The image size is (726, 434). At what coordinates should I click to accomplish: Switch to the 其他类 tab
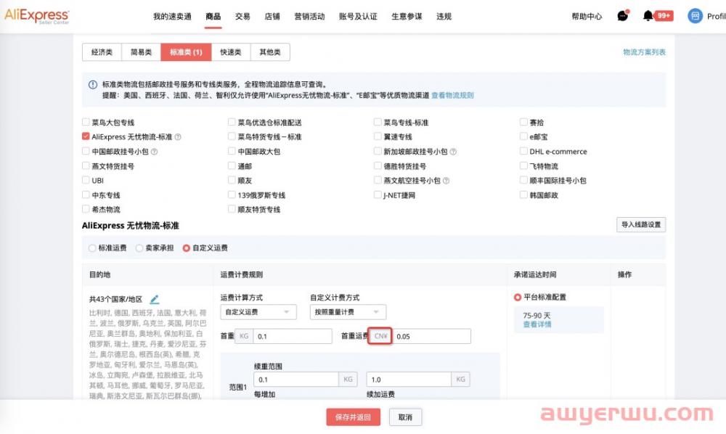tap(270, 52)
